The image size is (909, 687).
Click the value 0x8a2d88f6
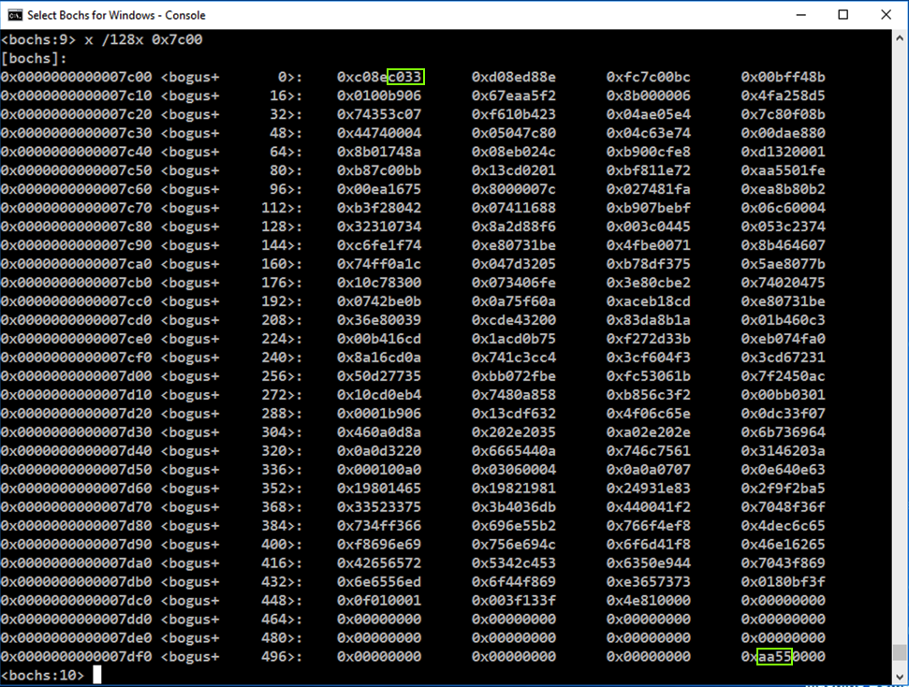point(514,227)
